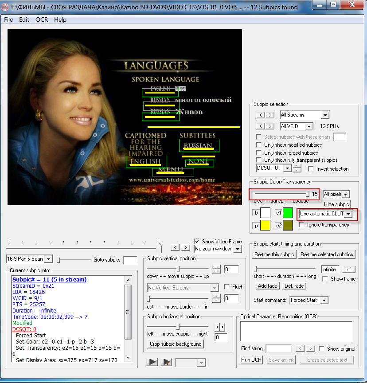Click the OCR text area

click(x=296, y=331)
